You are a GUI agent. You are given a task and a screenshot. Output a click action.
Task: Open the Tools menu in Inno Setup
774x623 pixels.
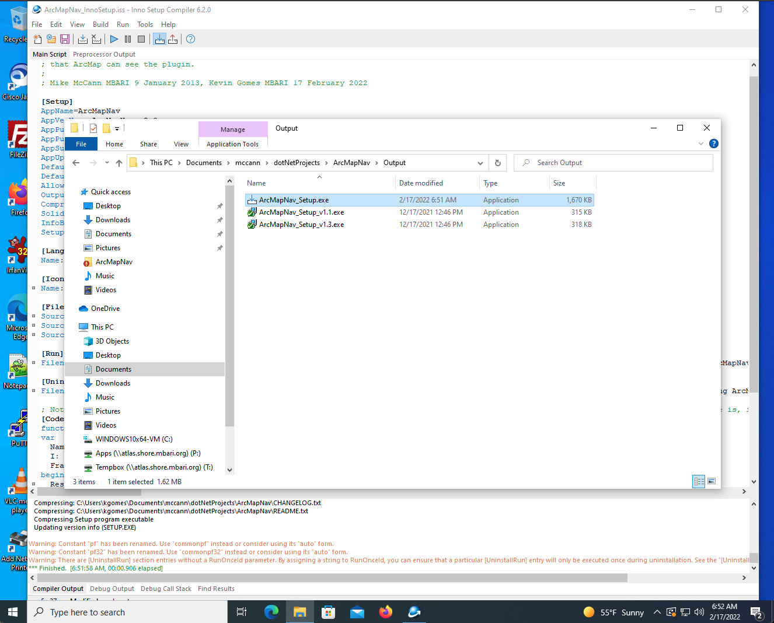pyautogui.click(x=145, y=24)
